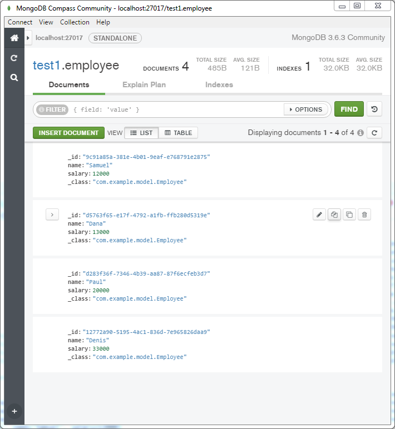Click localhost:27017 in the header

tap(59, 38)
